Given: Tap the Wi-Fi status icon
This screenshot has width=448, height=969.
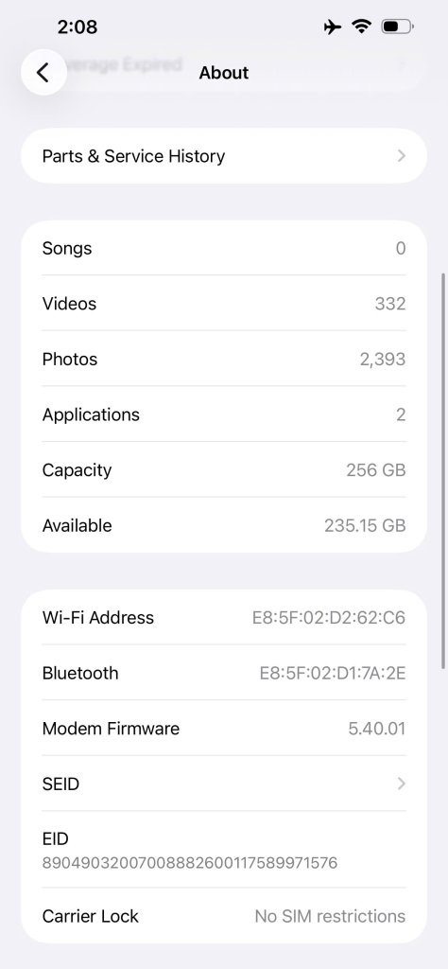Looking at the screenshot, I should [361, 26].
